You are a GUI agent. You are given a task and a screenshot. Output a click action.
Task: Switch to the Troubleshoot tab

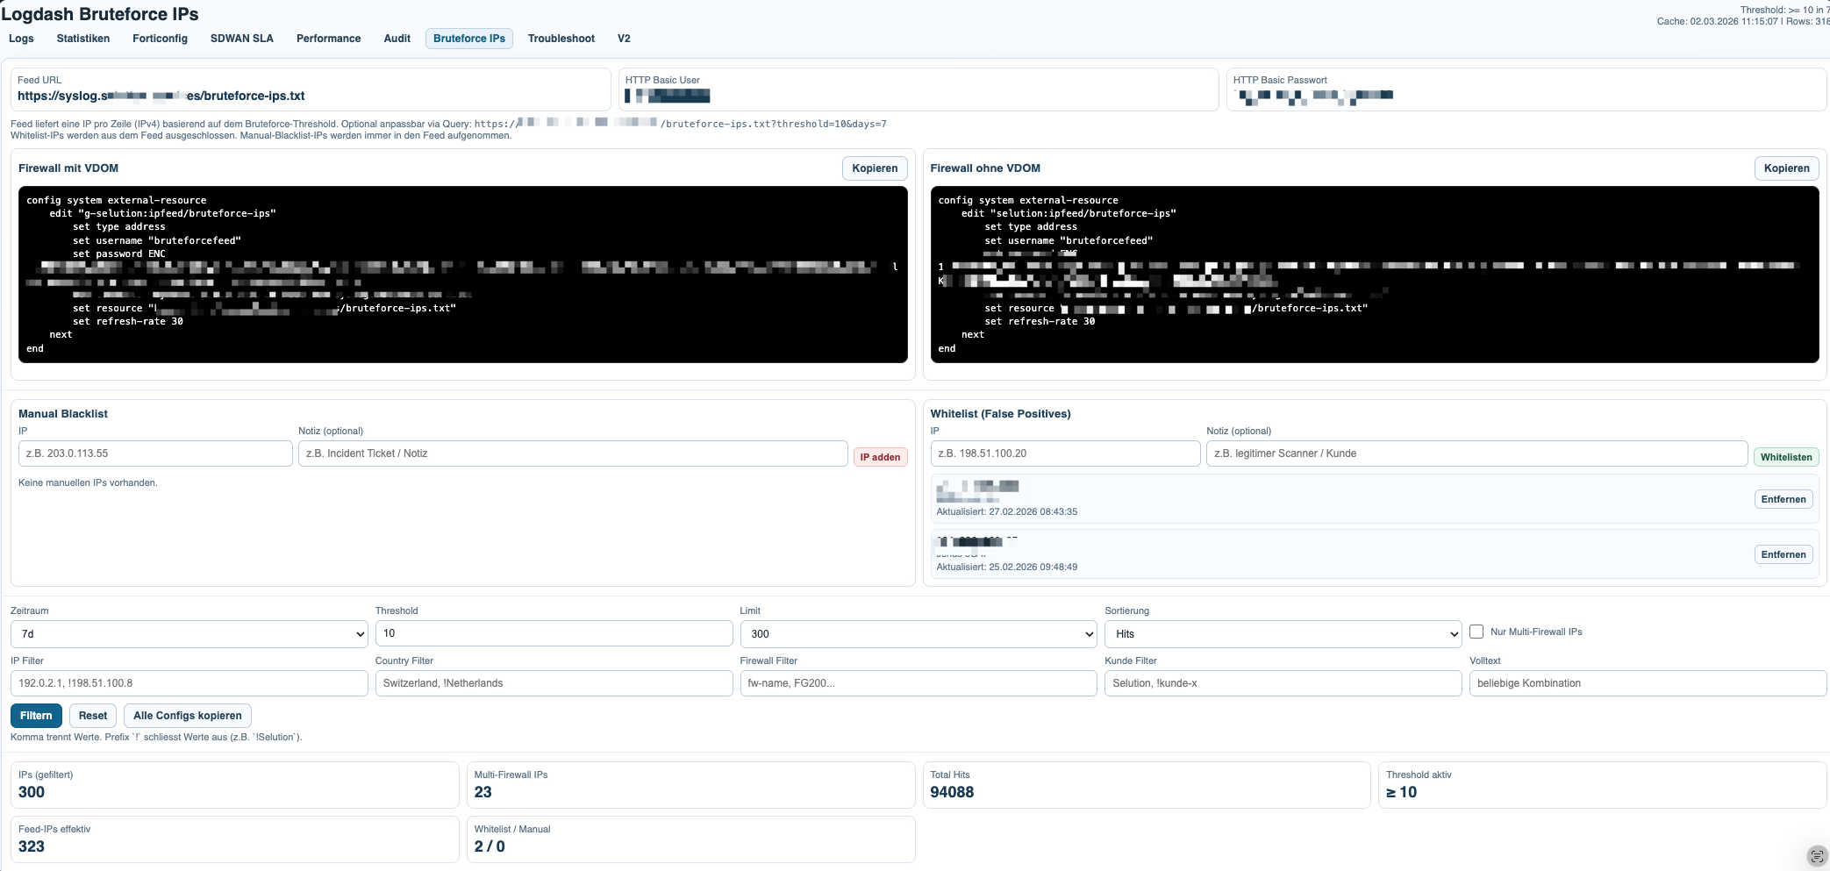pyautogui.click(x=561, y=39)
